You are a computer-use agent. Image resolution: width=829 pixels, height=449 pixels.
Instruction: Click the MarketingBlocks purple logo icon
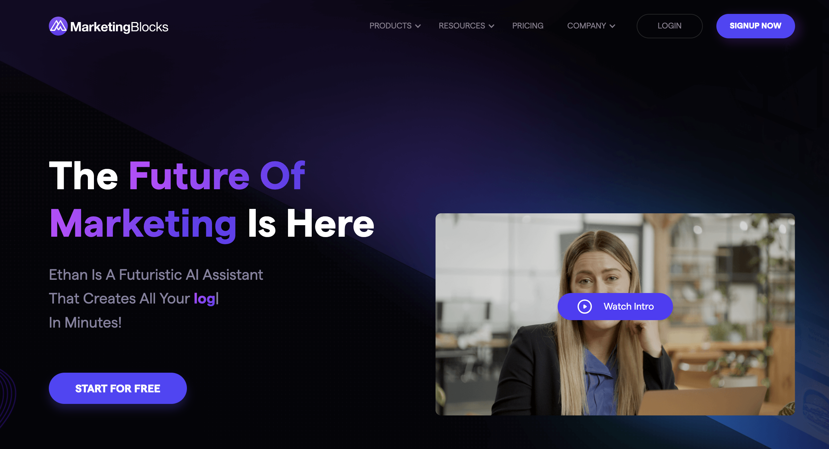[x=58, y=26]
